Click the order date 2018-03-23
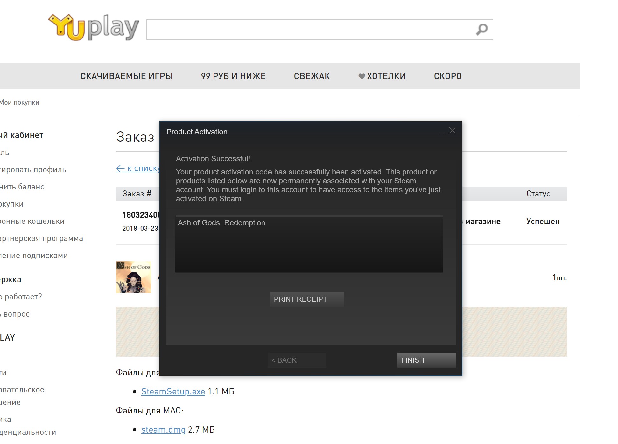This screenshot has height=444, width=618. coord(140,228)
